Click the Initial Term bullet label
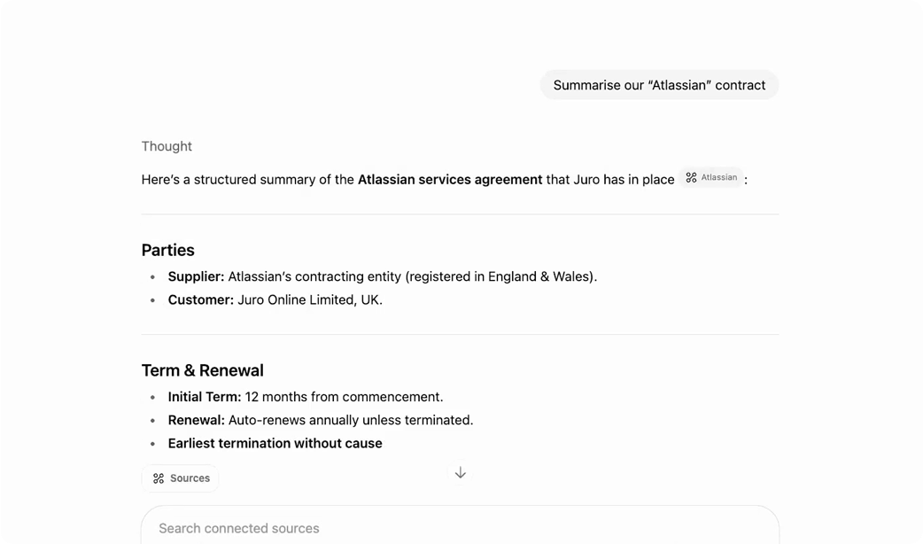The image size is (923, 544). (x=204, y=397)
